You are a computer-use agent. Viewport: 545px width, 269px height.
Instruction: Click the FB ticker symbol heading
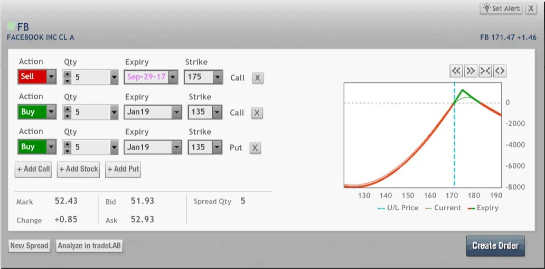23,27
